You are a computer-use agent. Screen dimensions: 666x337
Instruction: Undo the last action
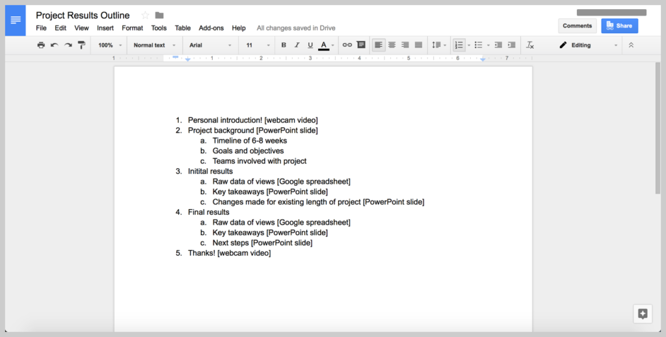(55, 45)
